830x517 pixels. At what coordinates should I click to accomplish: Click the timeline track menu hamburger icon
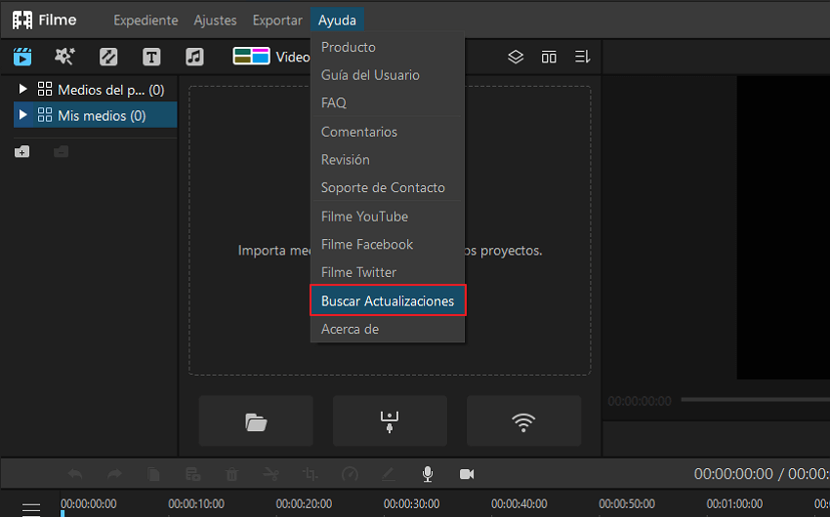[x=31, y=509]
